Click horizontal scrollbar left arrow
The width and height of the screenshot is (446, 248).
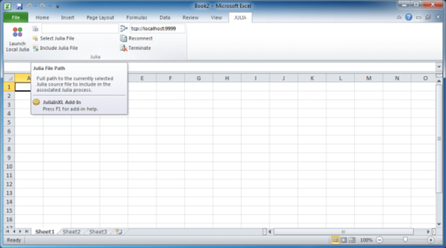(x=270, y=232)
